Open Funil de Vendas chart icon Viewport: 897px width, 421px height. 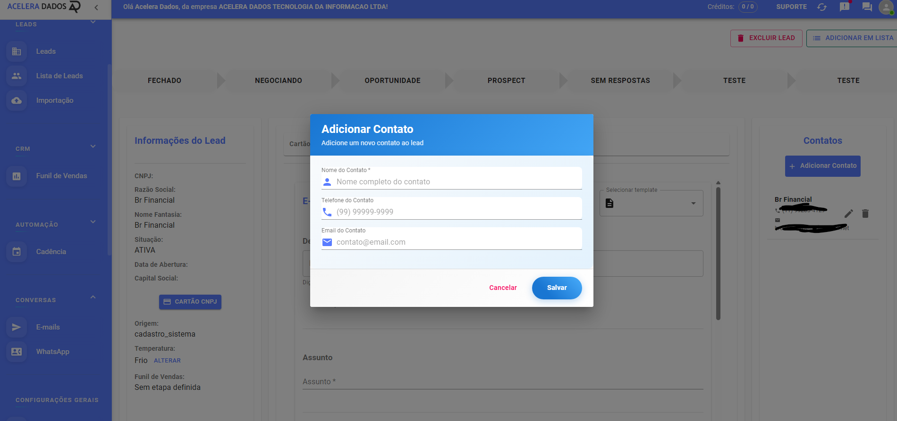tap(17, 176)
